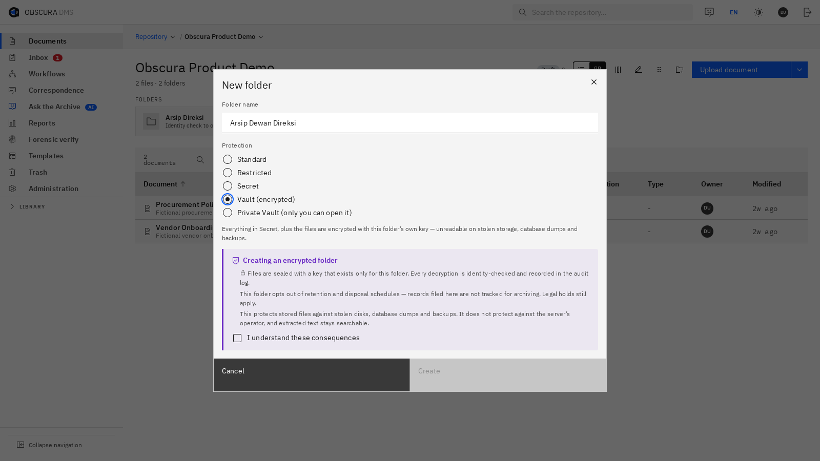820x461 pixels.
Task: Click the Folder name input field
Action: [410, 123]
